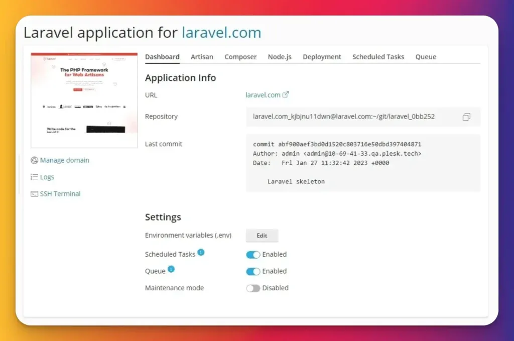
Task: Click the info icon beside Queue setting
Action: (171, 269)
